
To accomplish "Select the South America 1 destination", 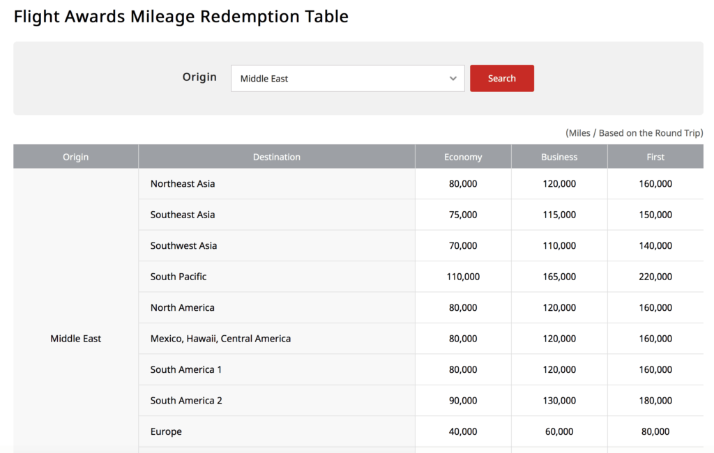I will (185, 369).
